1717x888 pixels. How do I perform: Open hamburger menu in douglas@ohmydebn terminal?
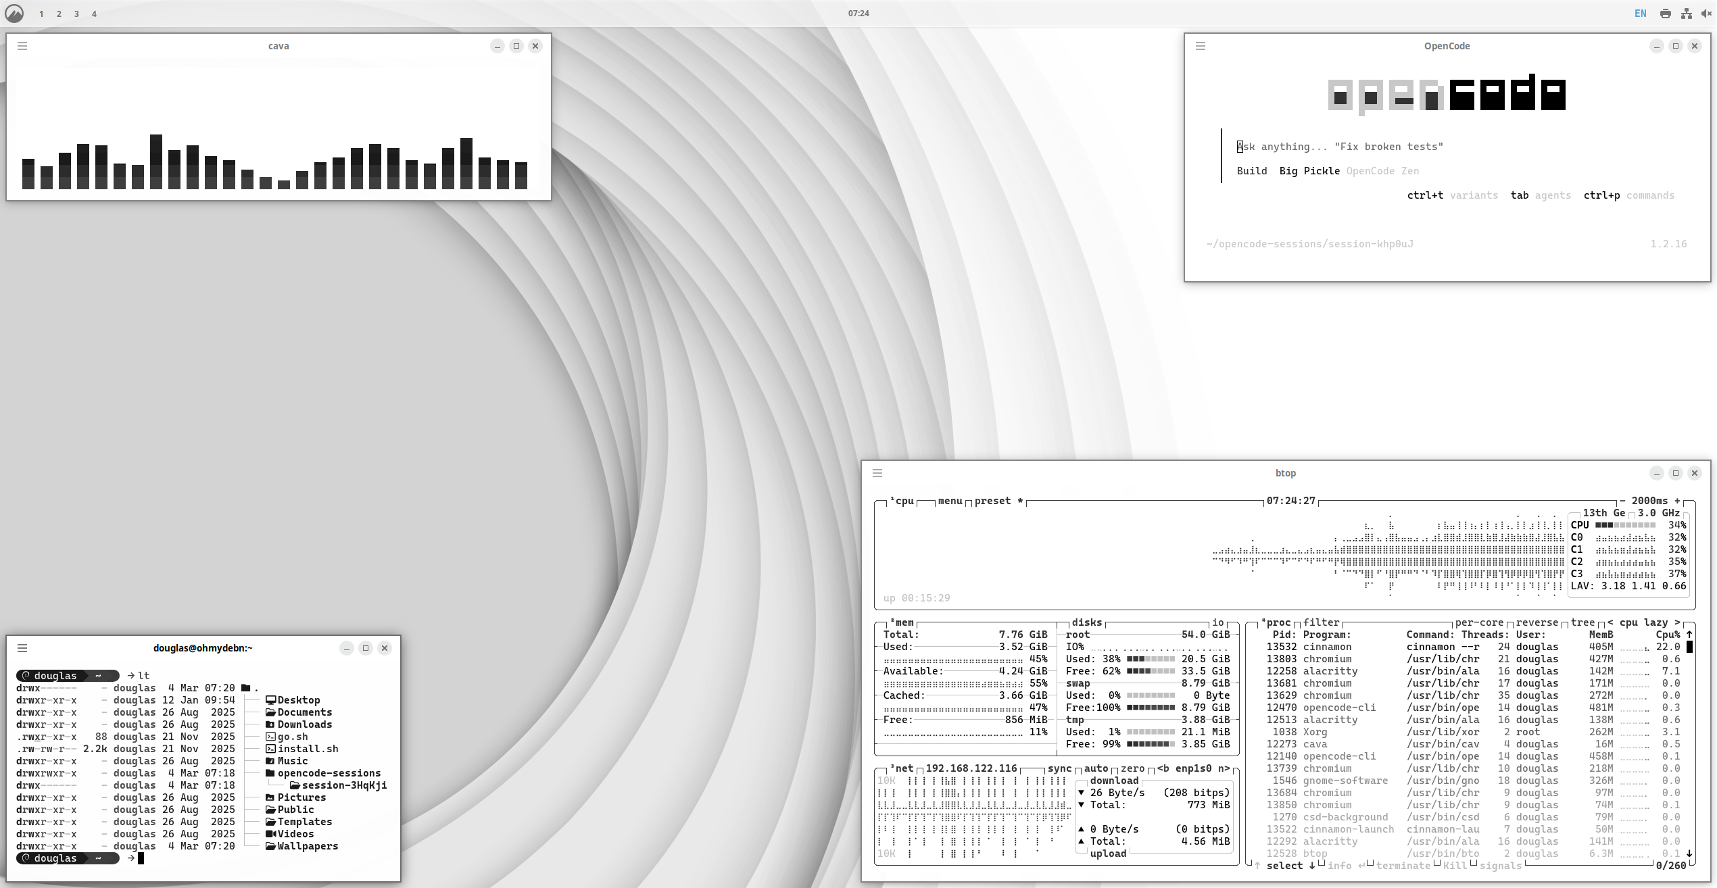[x=22, y=648]
